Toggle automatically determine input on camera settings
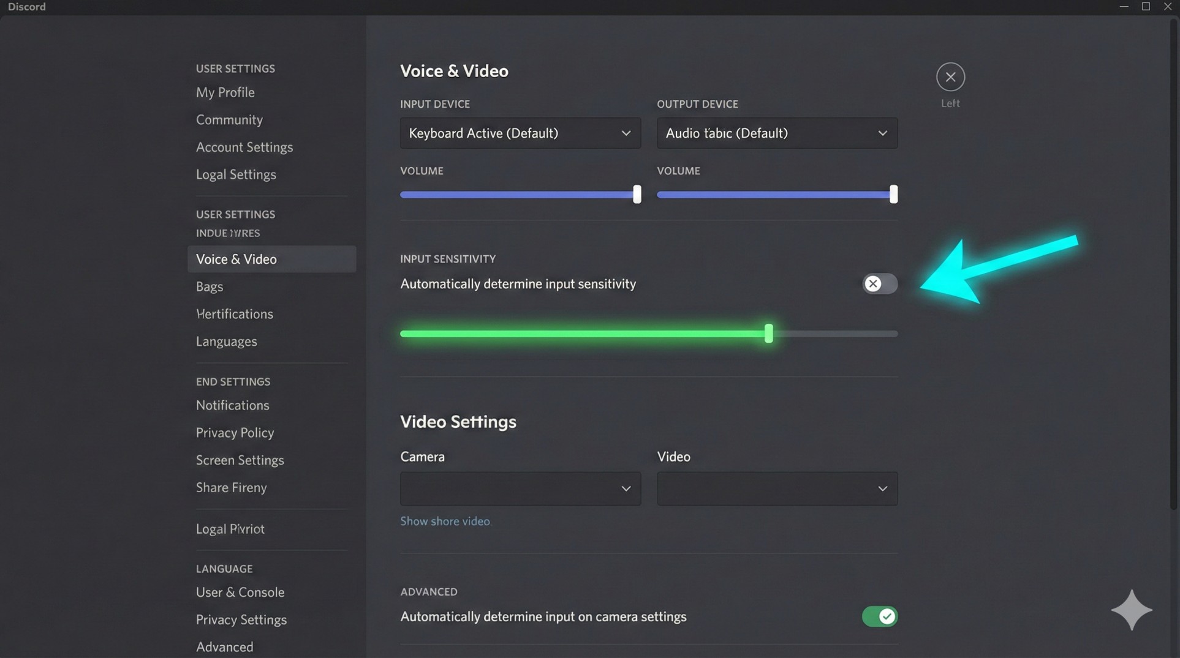Viewport: 1180px width, 658px height. point(879,616)
